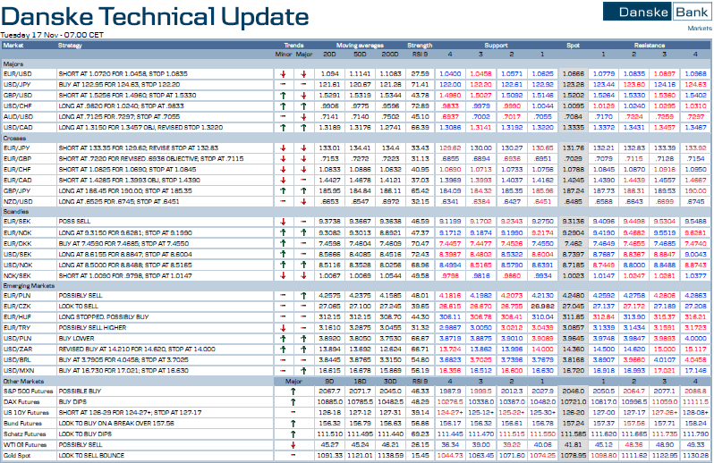Click EUR/TRY minor trend down arrow
Image resolution: width=714 pixels, height=463 pixels.
pyautogui.click(x=283, y=328)
